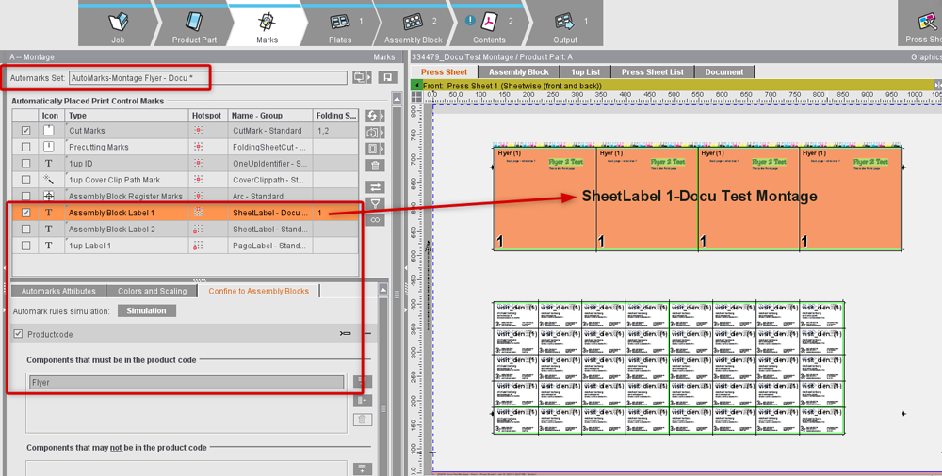Switch to the Colors and Scaling tab
This screenshot has width=942, height=476.
coord(153,291)
